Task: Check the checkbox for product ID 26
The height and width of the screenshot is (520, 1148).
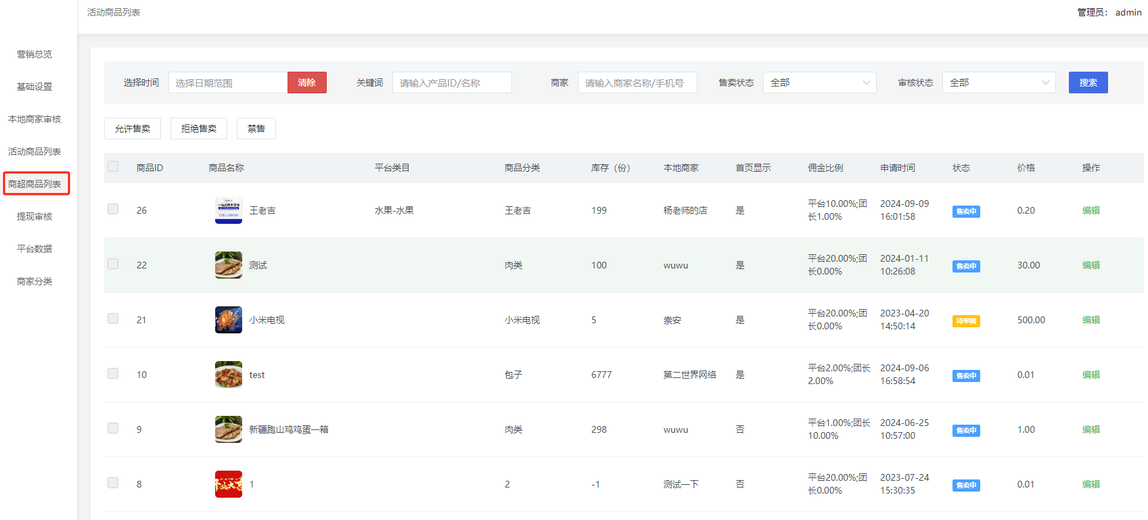Action: coord(113,209)
